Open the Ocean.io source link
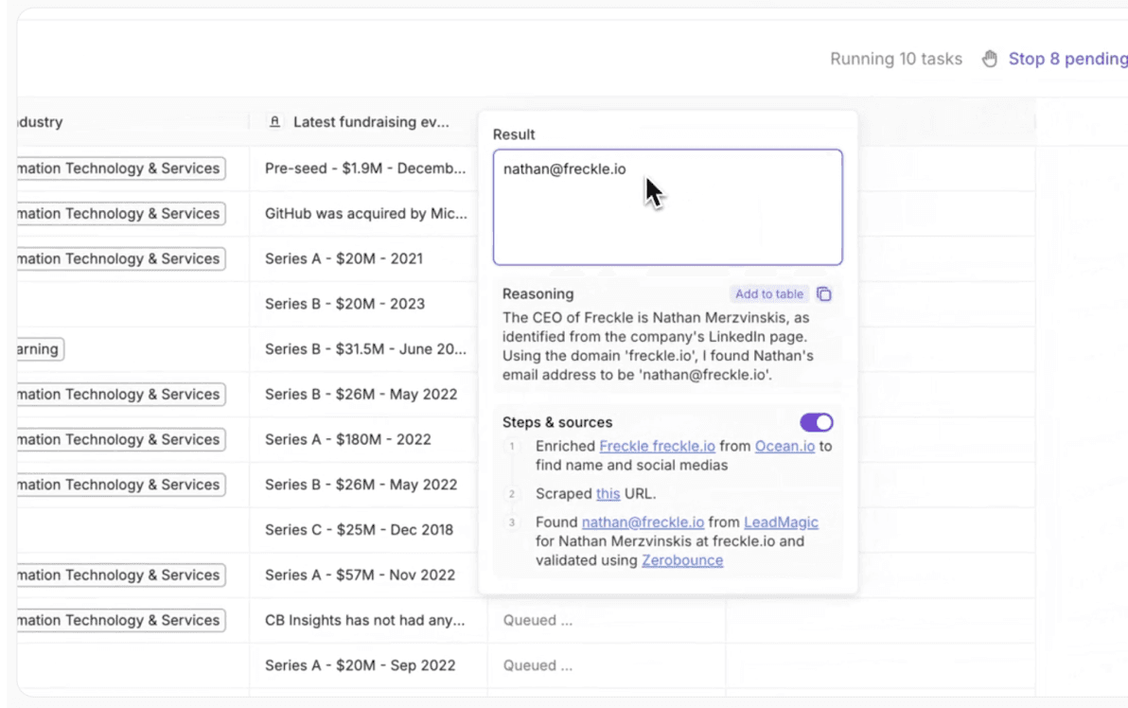The height and width of the screenshot is (708, 1128). [x=784, y=446]
